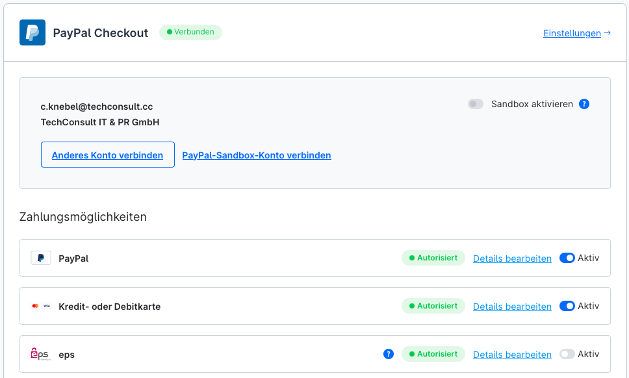629x378 pixels.
Task: Click the eps payment logo icon
Action: 41,354
